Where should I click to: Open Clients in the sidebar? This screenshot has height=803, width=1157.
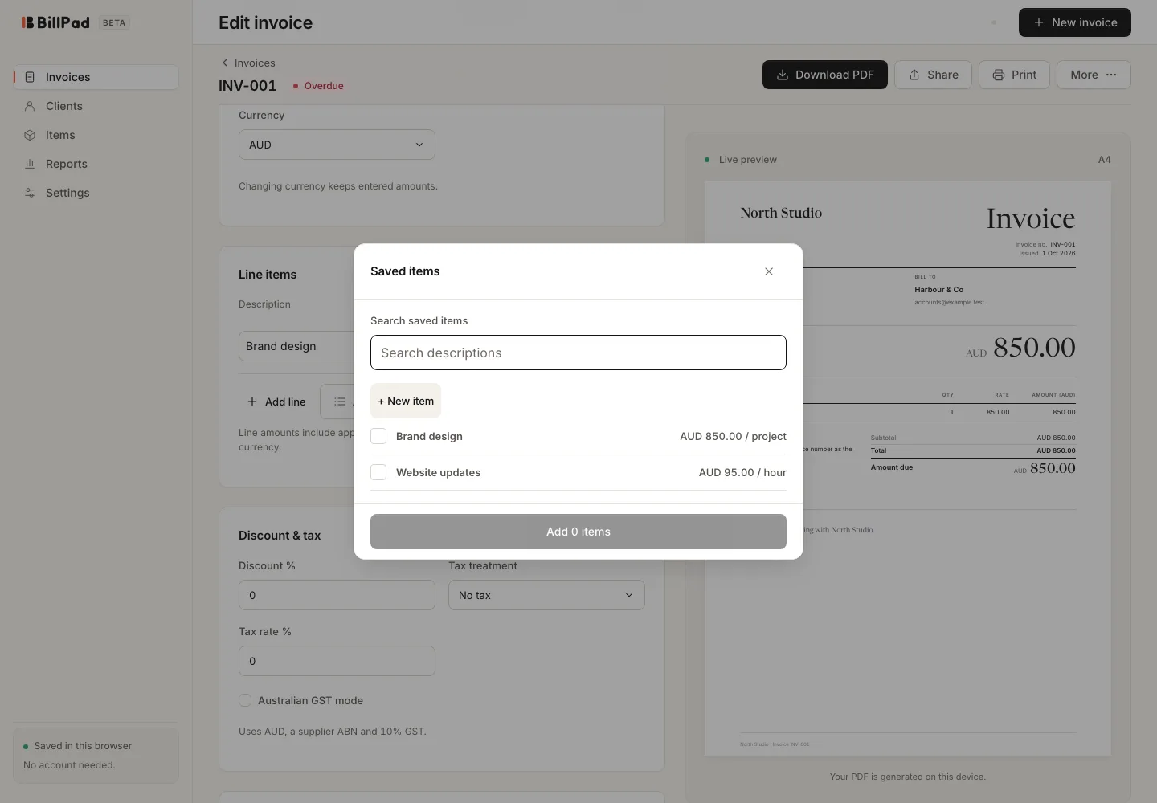pos(96,106)
